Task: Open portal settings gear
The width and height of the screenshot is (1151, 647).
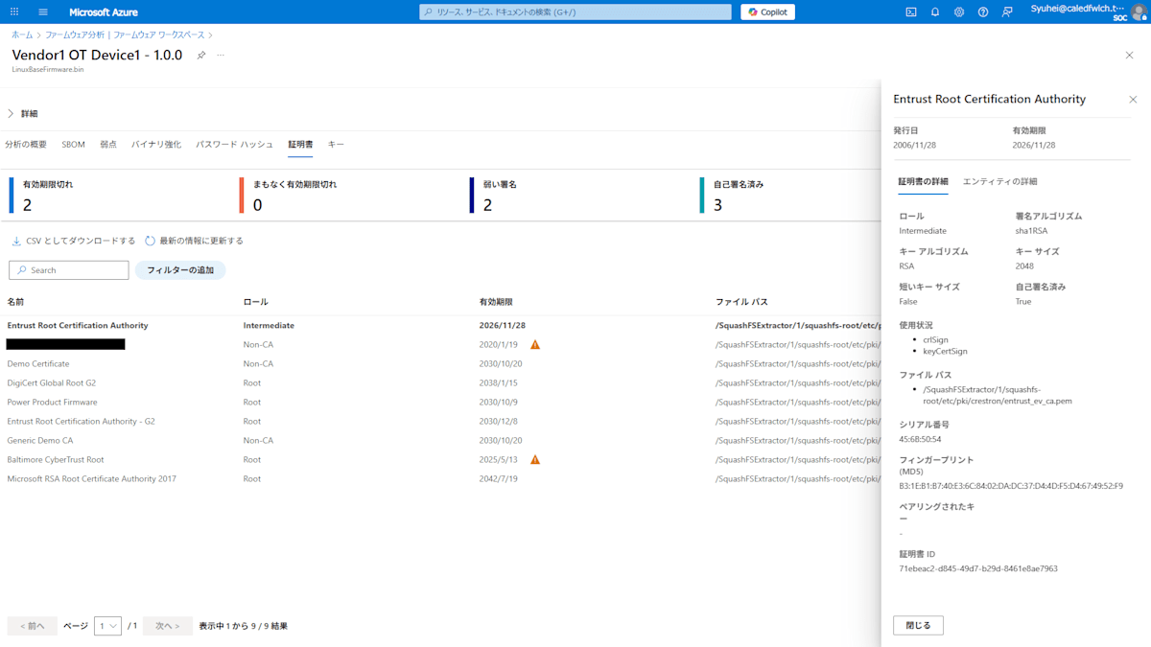Action: [959, 12]
